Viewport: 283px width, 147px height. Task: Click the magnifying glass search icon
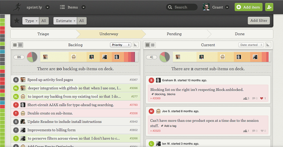pyautogui.click(x=170, y=7)
